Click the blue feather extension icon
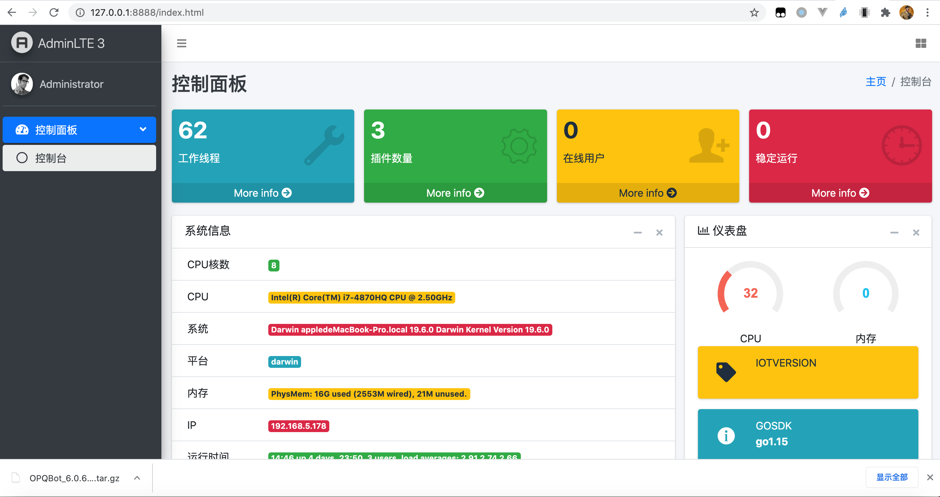The image size is (940, 497). pyautogui.click(x=843, y=12)
